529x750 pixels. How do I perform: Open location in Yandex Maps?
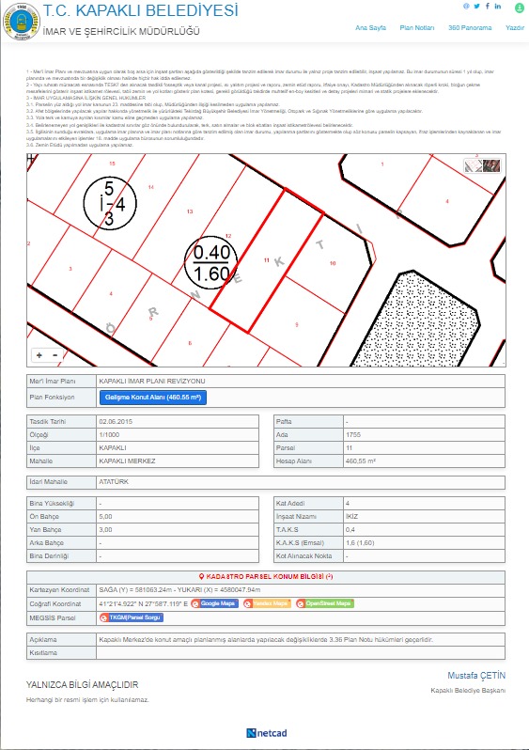tap(267, 603)
